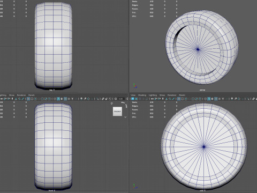Screen dimensions: 257x193
Task: Click Bookmarks icon in front panel toolbar
Action: click(x=12, y=99)
